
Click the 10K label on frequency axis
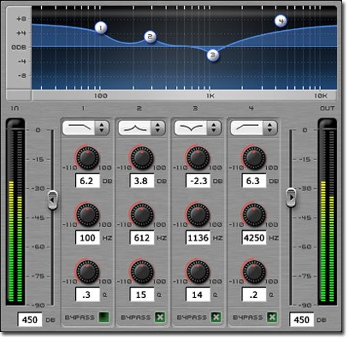[x=321, y=96]
